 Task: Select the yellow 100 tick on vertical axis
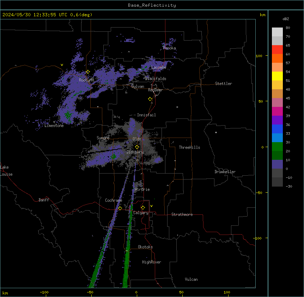point(259,56)
